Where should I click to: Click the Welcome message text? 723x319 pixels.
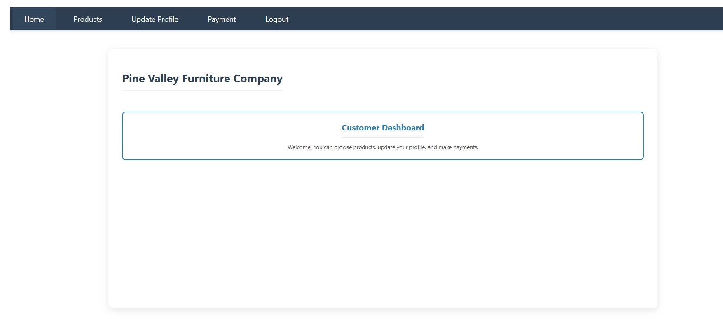tap(383, 147)
